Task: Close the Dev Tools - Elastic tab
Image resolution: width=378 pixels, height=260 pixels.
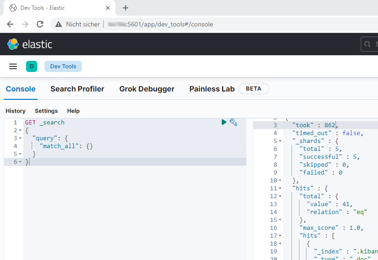Action: tap(108, 8)
